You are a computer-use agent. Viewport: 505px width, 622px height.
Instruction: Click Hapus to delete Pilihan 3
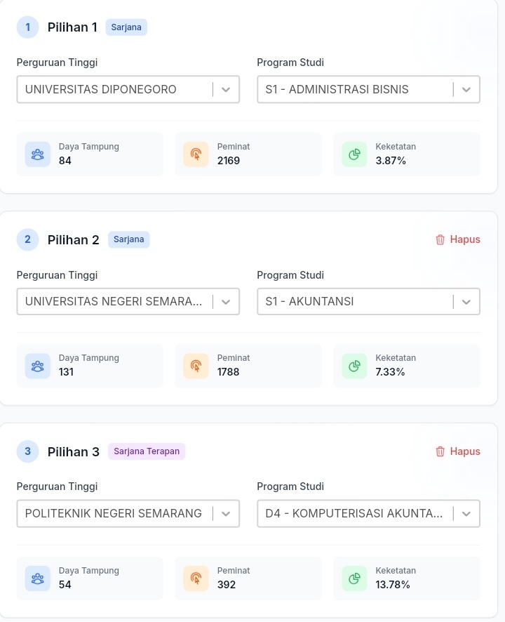click(x=458, y=451)
